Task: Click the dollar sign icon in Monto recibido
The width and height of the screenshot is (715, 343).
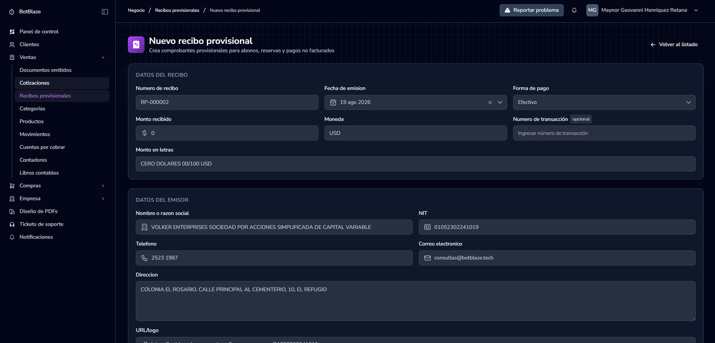Action: click(x=144, y=133)
